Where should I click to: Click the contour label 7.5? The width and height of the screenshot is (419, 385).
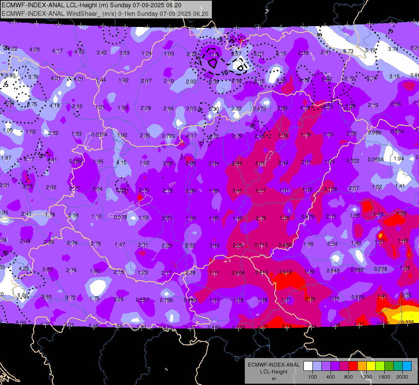pos(198,60)
